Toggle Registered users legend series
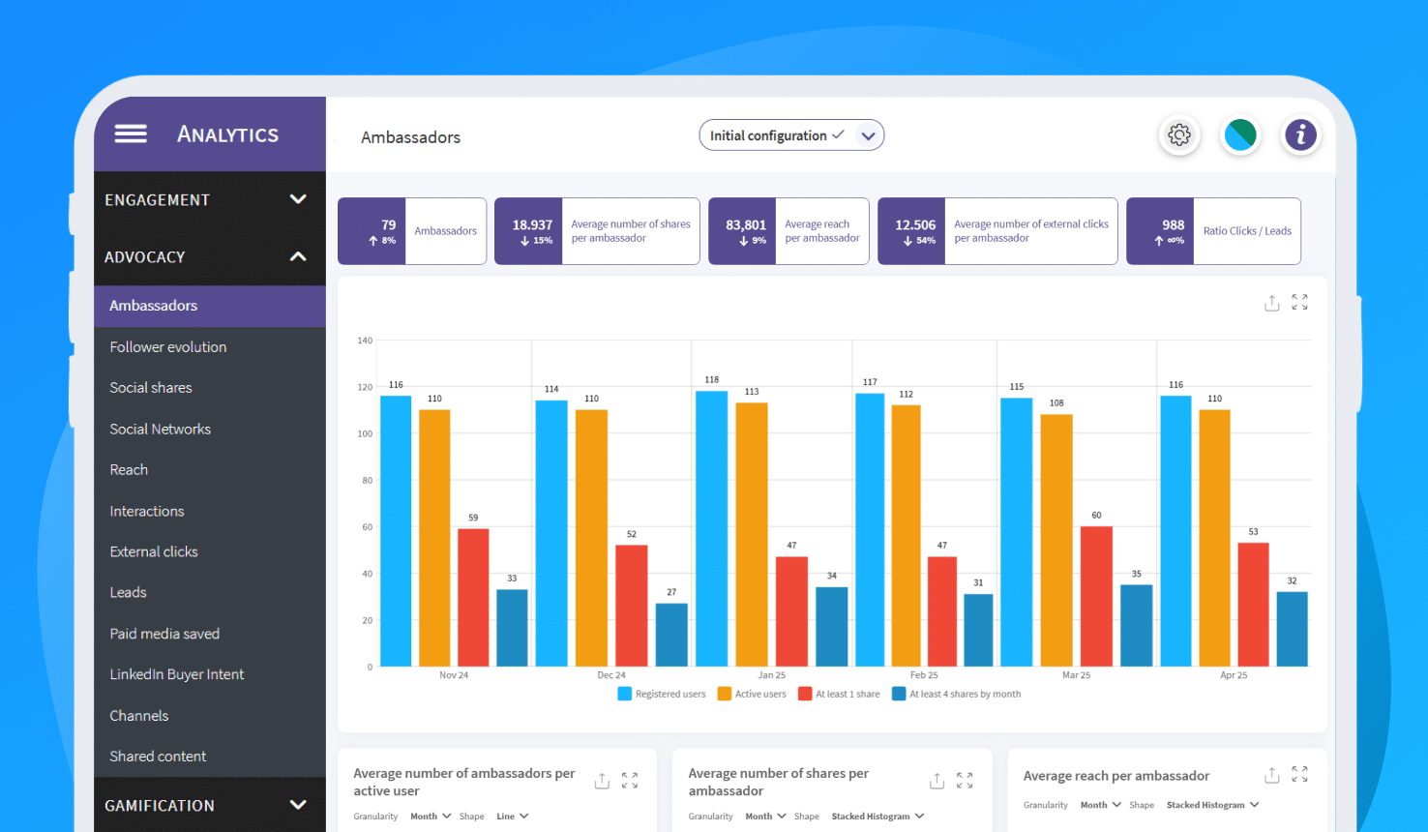This screenshot has height=832, width=1428. coord(662,694)
